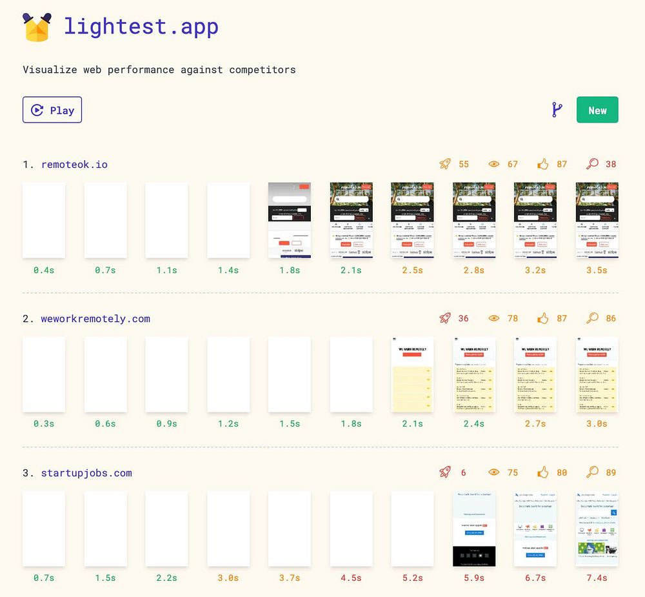Open the lightest.app title link
645x597 pixels.
click(141, 26)
